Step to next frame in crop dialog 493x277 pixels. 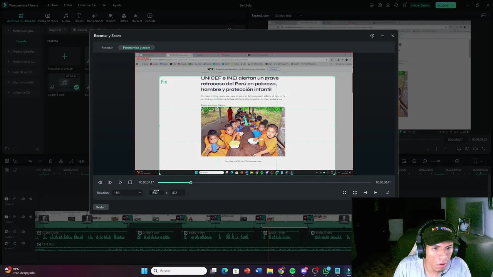110,182
